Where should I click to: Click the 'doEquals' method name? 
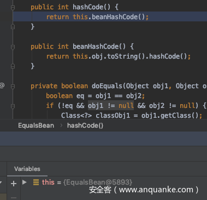[107, 86]
